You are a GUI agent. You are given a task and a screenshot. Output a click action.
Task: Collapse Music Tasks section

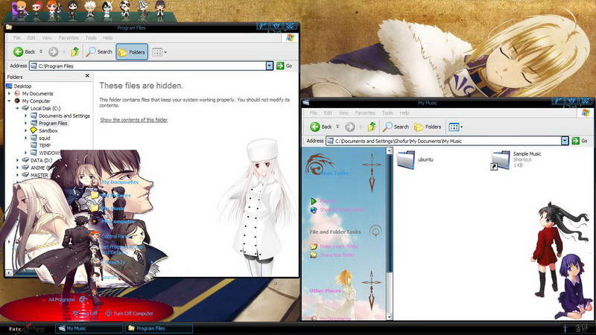372,173
